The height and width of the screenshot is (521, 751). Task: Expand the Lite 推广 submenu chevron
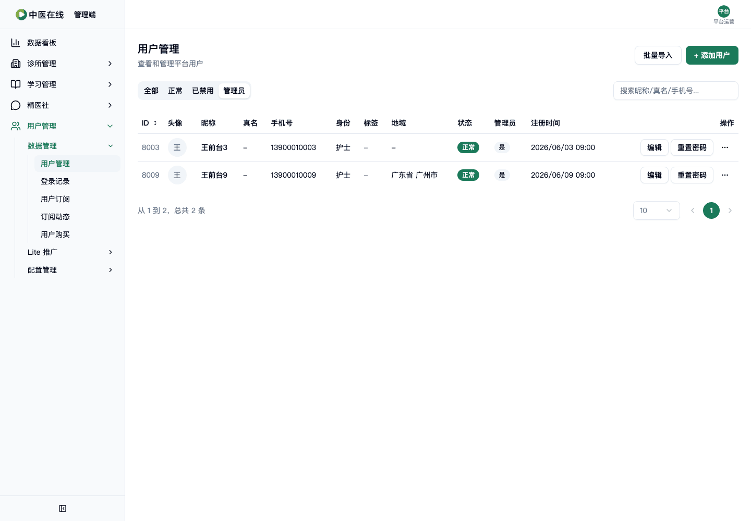111,252
